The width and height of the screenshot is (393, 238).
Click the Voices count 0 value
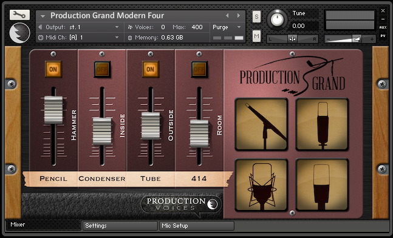click(x=163, y=27)
